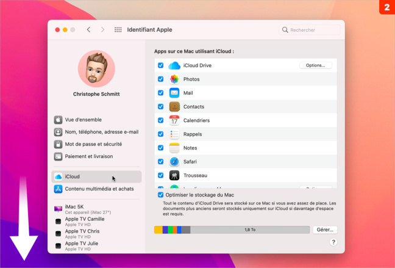Viewport: 395px width, 268px height.
Task: Click the Apple TV Camille device icon
Action: coord(58,222)
